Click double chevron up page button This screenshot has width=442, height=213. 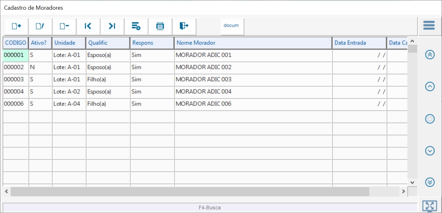click(x=430, y=55)
